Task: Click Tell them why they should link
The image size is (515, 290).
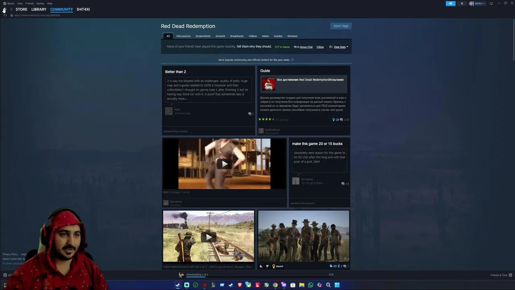Action: point(254,47)
